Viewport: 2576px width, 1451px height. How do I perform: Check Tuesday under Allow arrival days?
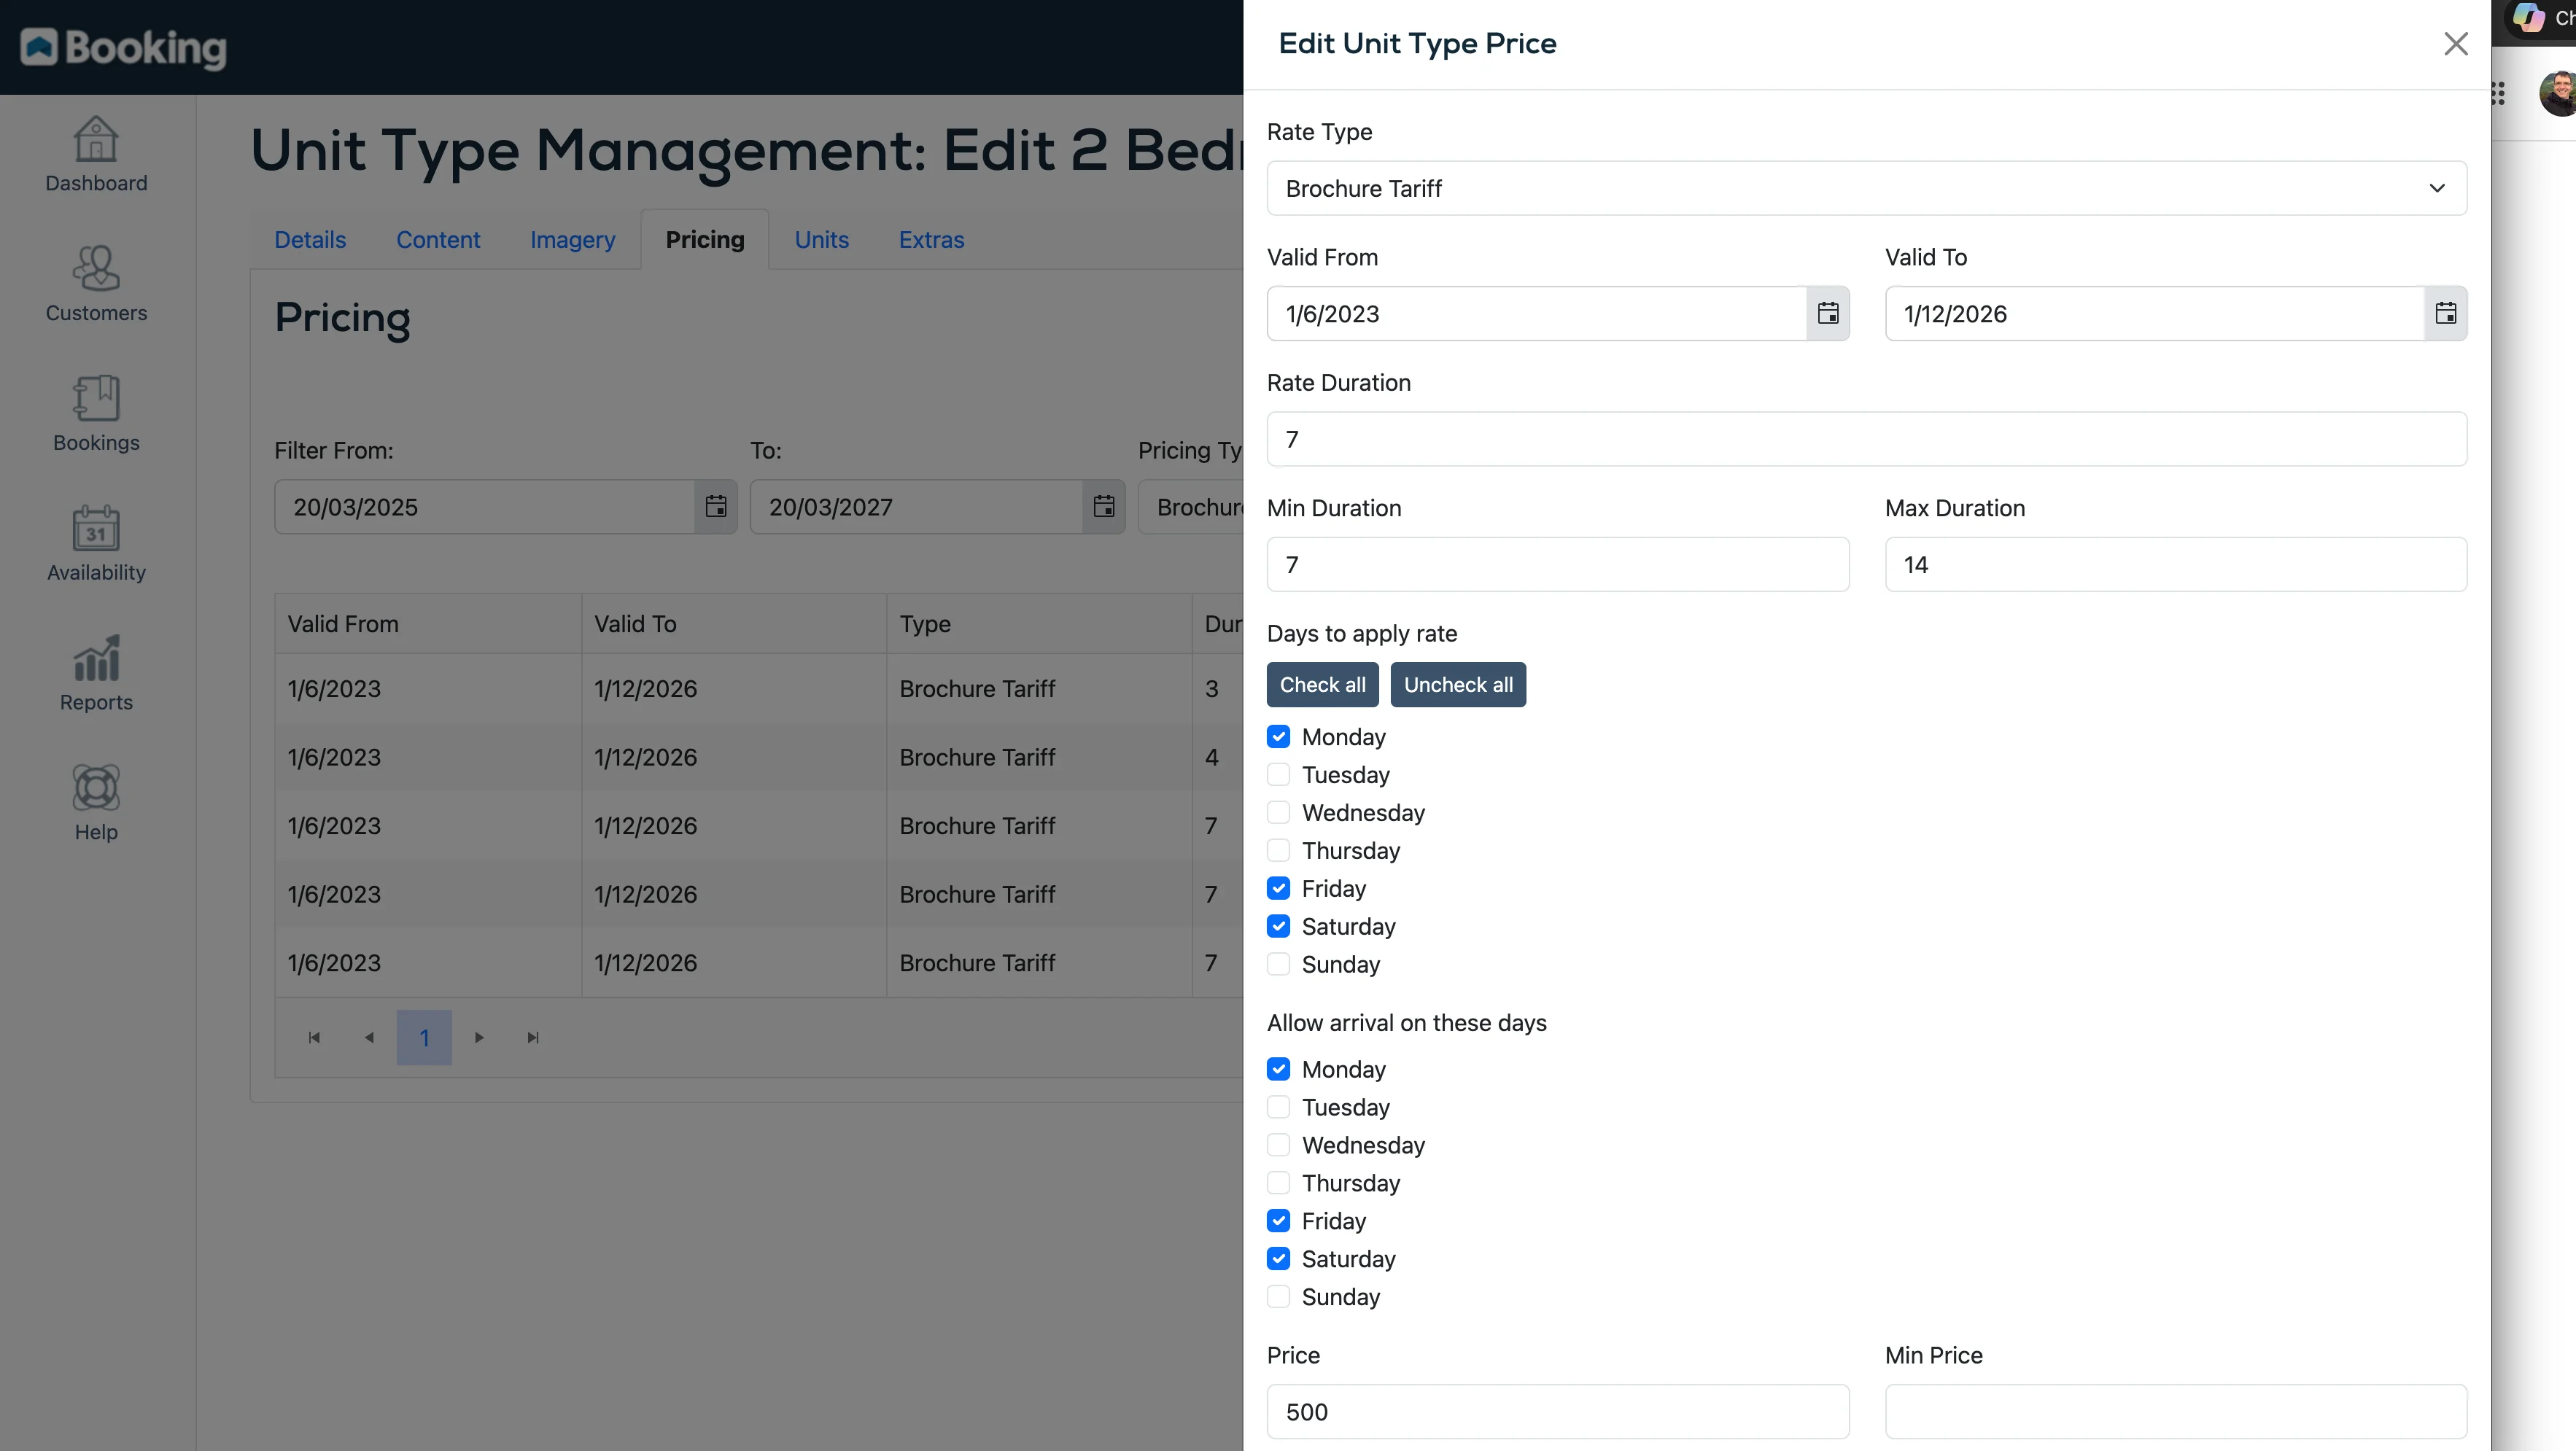click(1278, 1107)
